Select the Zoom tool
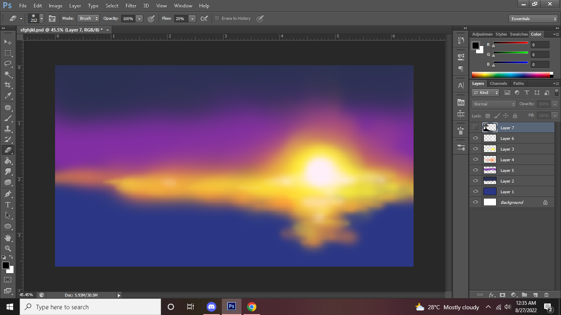The height and width of the screenshot is (315, 561). (8, 248)
